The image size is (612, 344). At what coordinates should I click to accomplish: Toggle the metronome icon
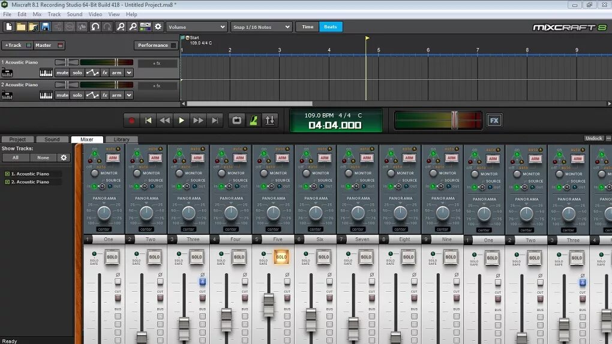(253, 120)
